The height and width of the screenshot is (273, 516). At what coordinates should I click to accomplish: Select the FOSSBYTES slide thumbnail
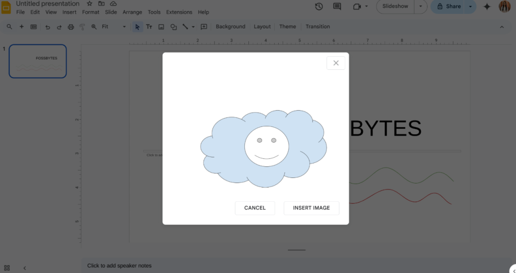pyautogui.click(x=38, y=61)
